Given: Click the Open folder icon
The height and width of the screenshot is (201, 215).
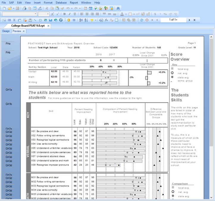Looking at the screenshot, I should 10,8.
